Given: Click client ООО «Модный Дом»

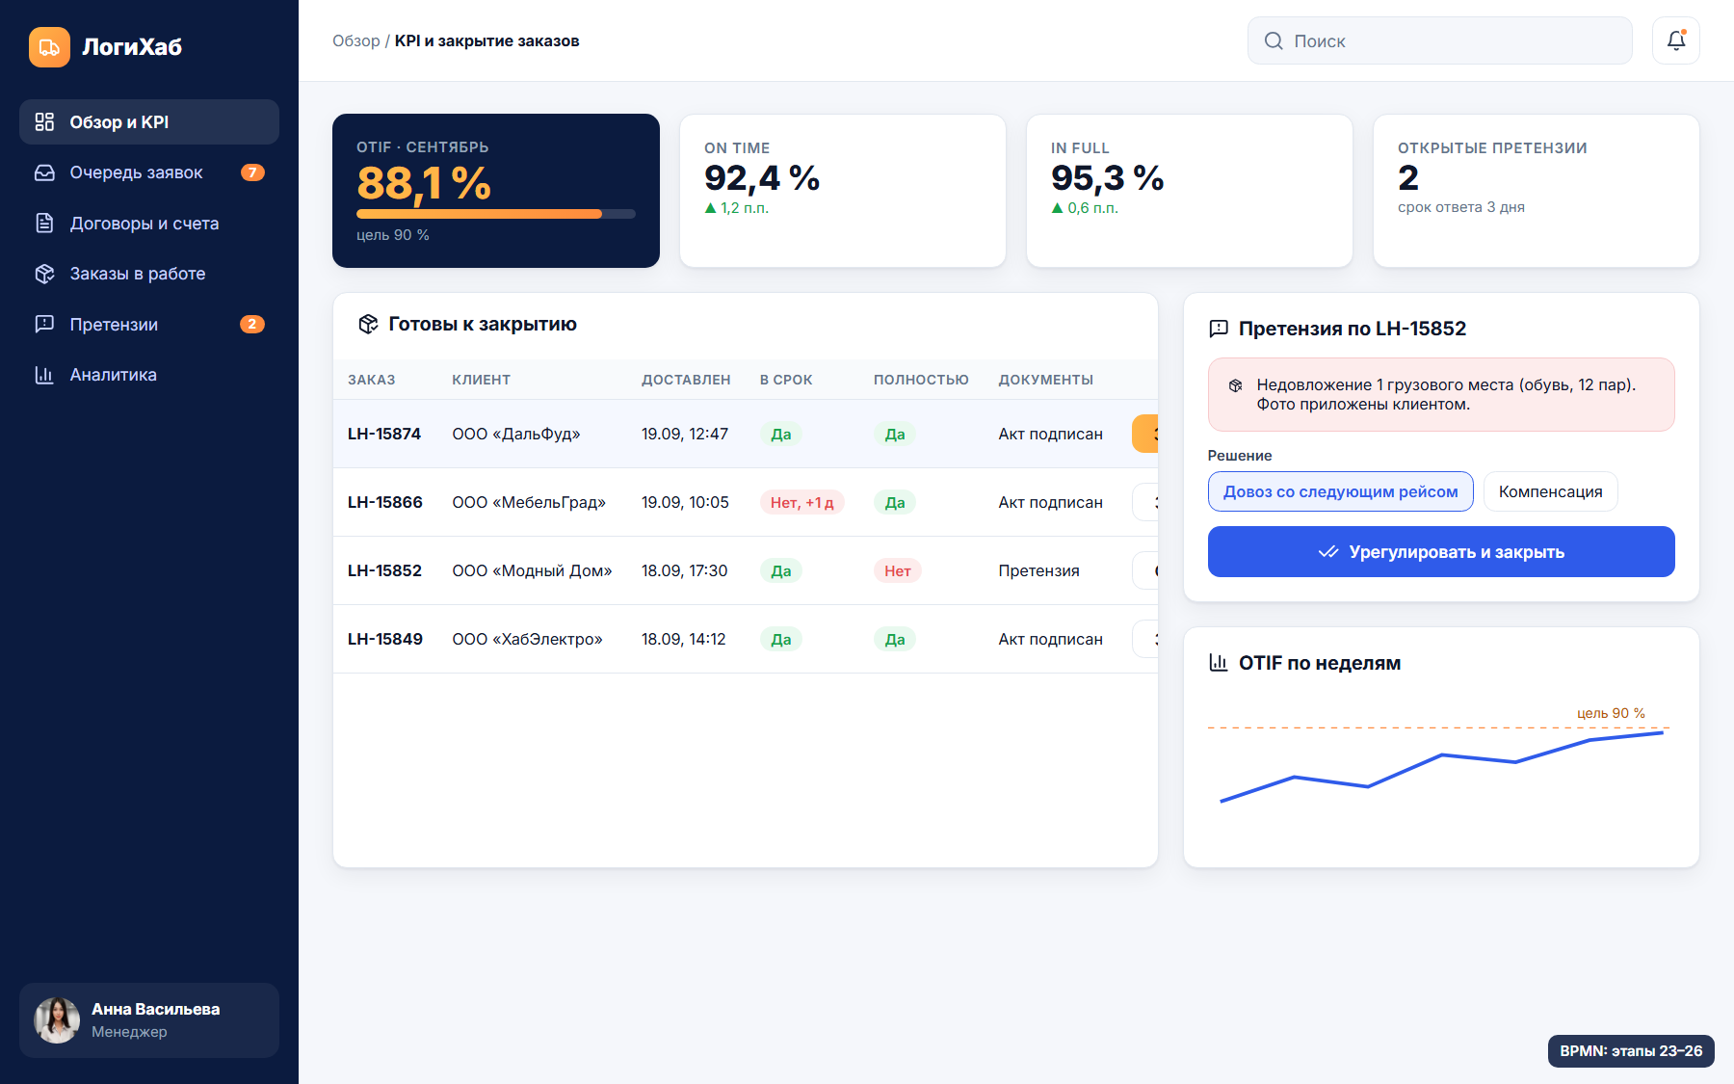Looking at the screenshot, I should (x=532, y=570).
